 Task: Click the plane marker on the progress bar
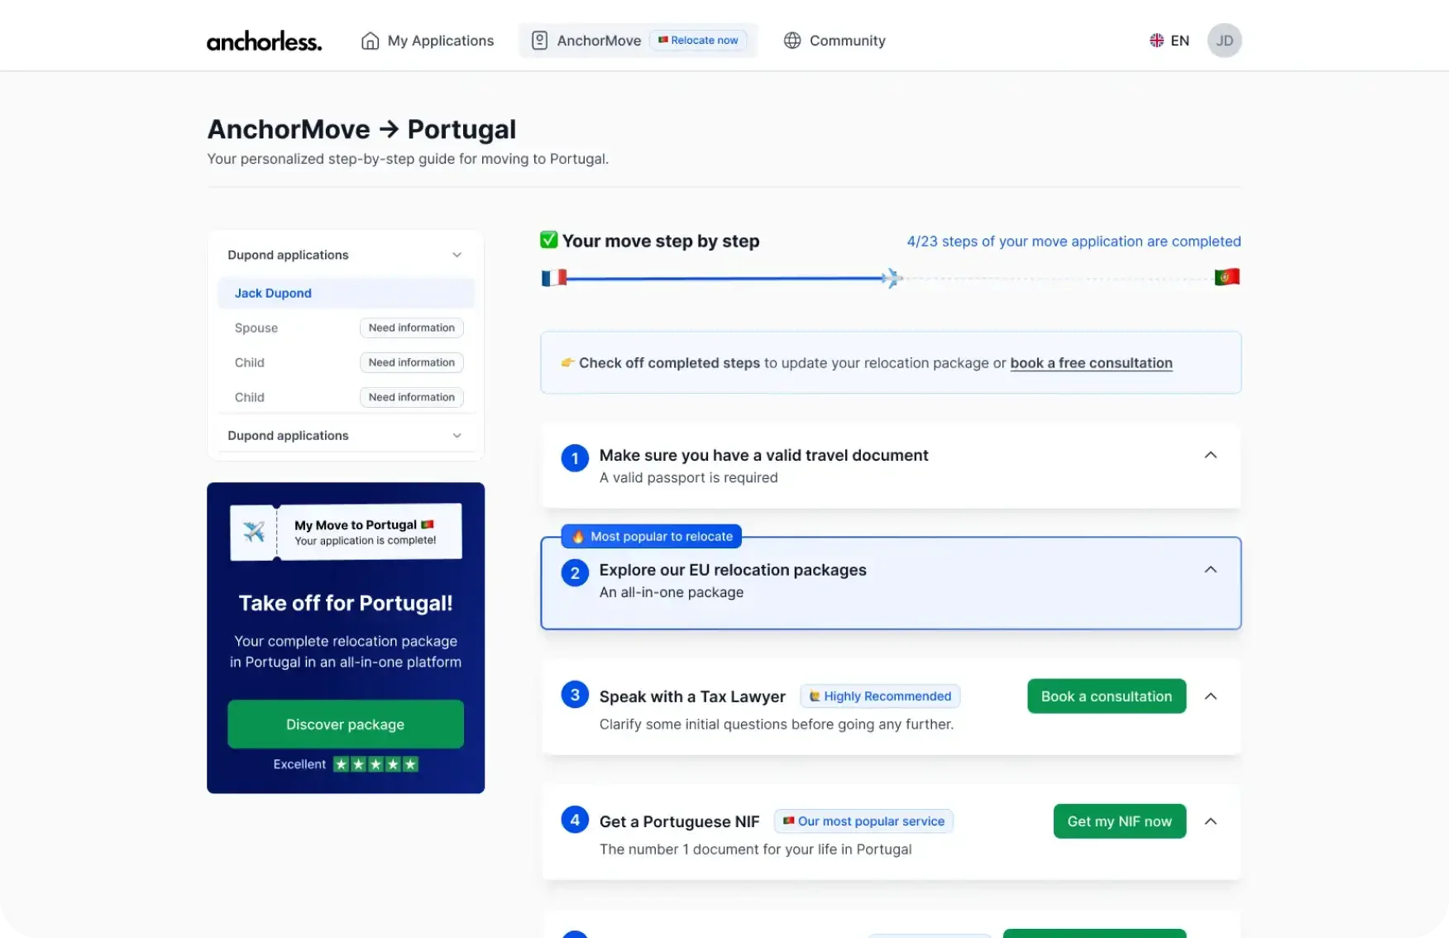[x=891, y=278]
